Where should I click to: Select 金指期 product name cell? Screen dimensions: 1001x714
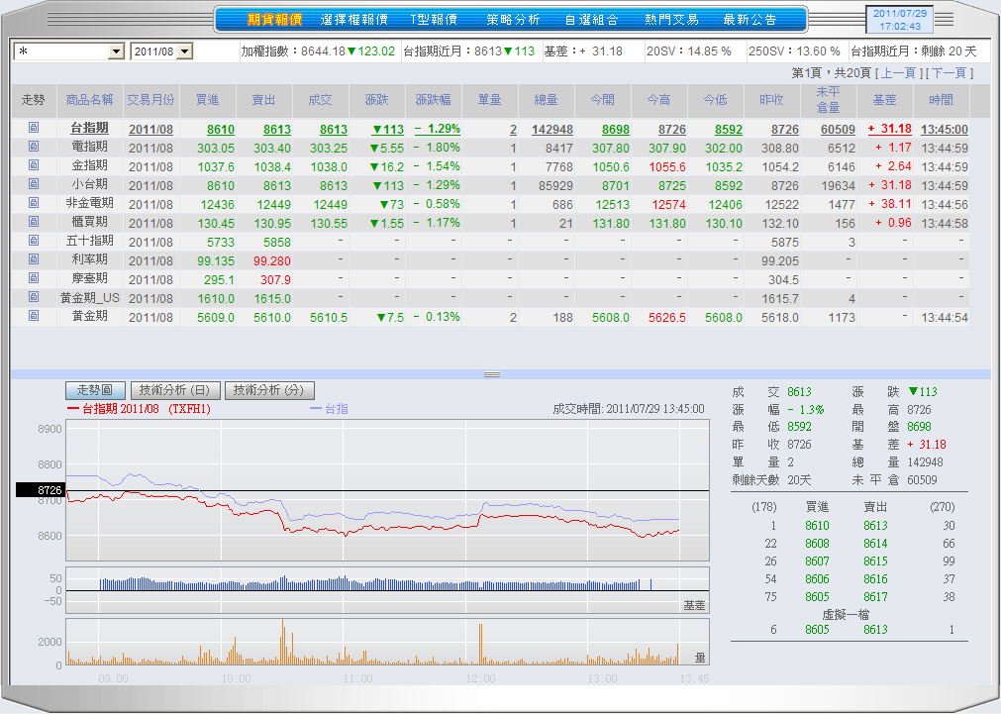pos(89,166)
